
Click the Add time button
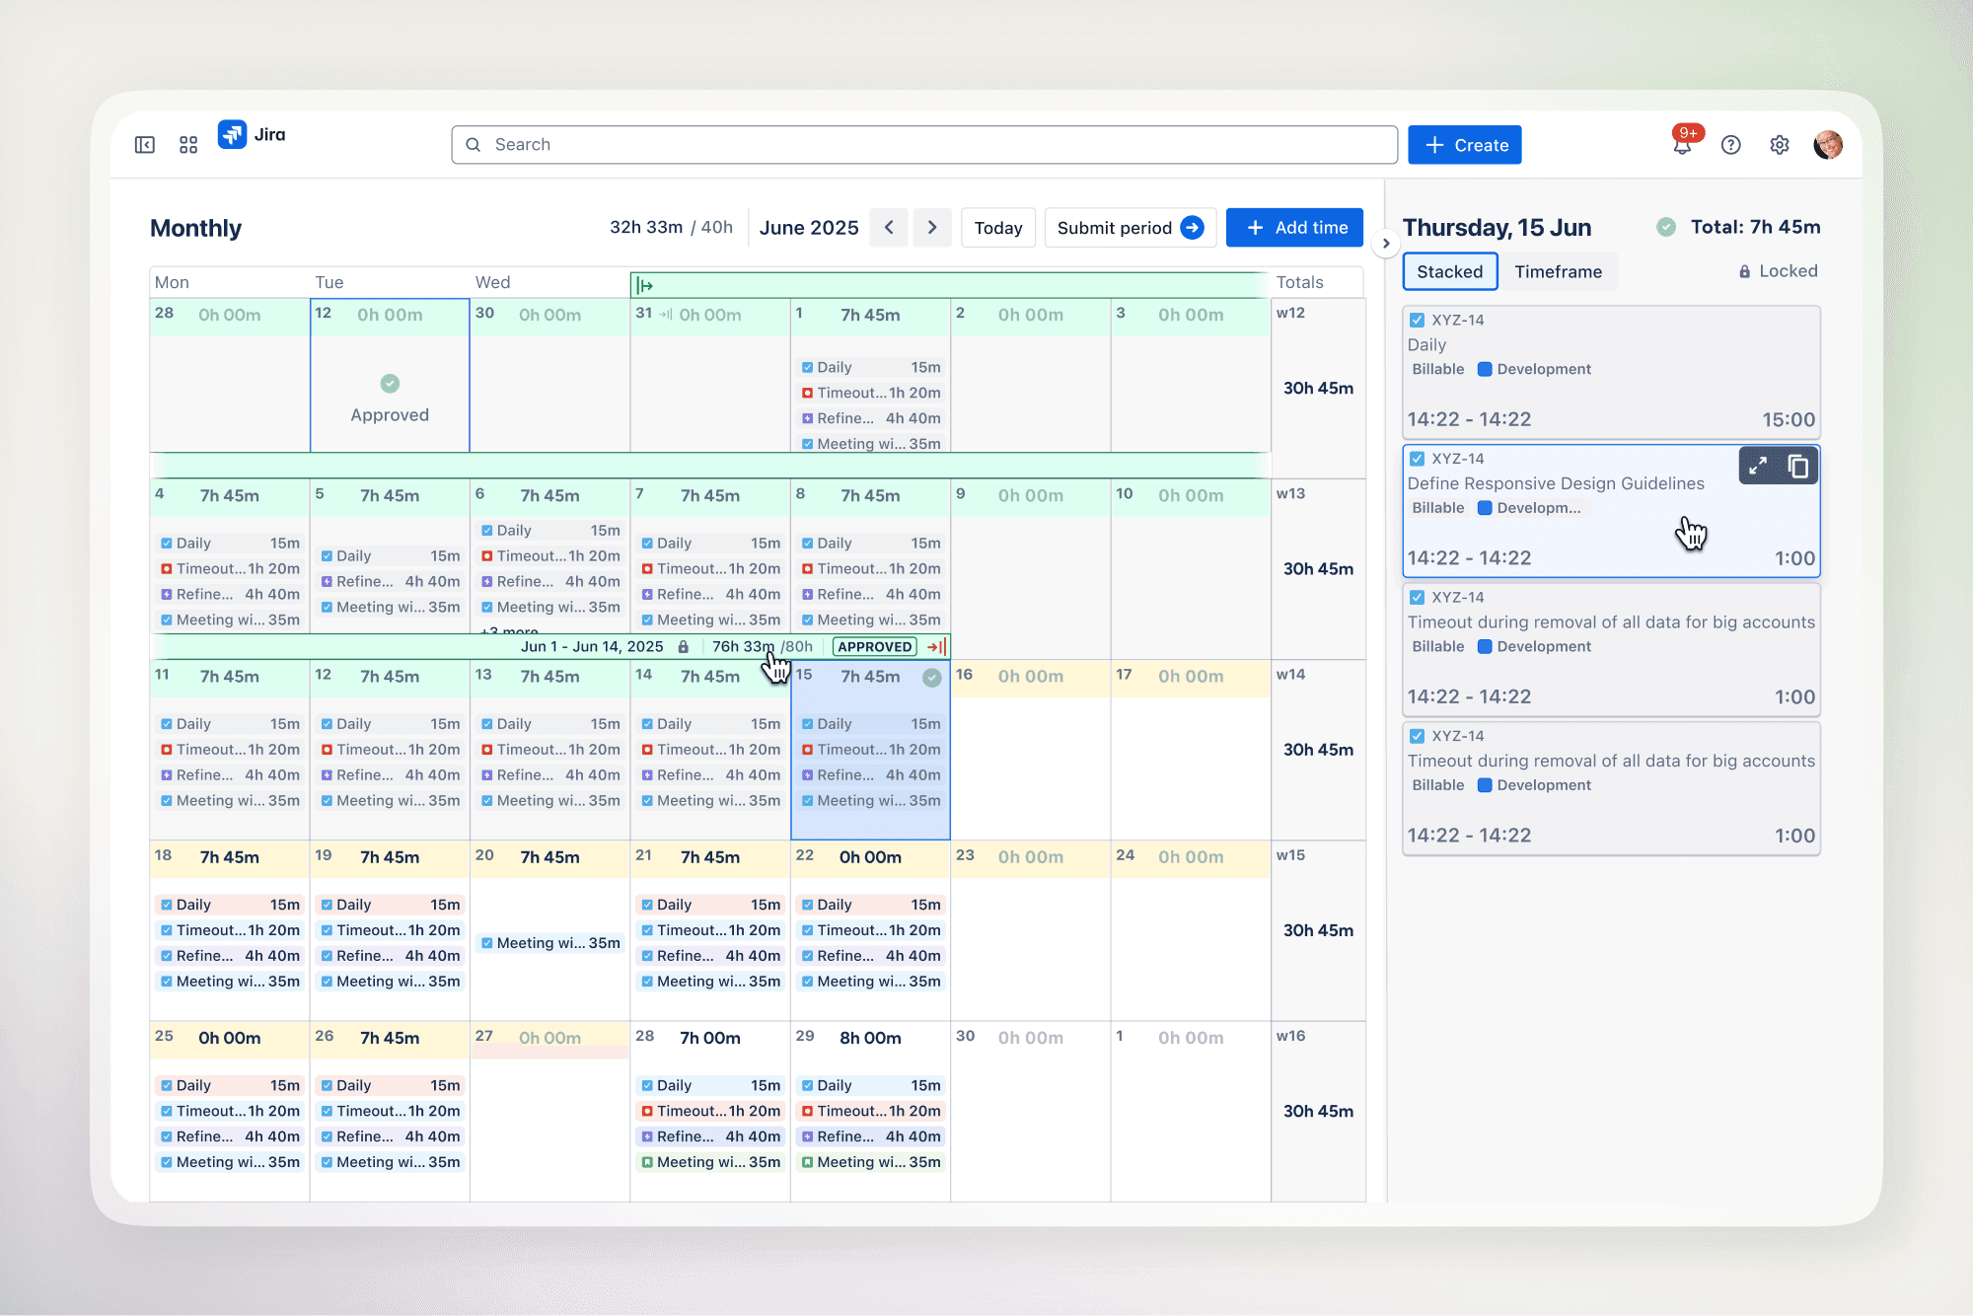click(x=1294, y=228)
